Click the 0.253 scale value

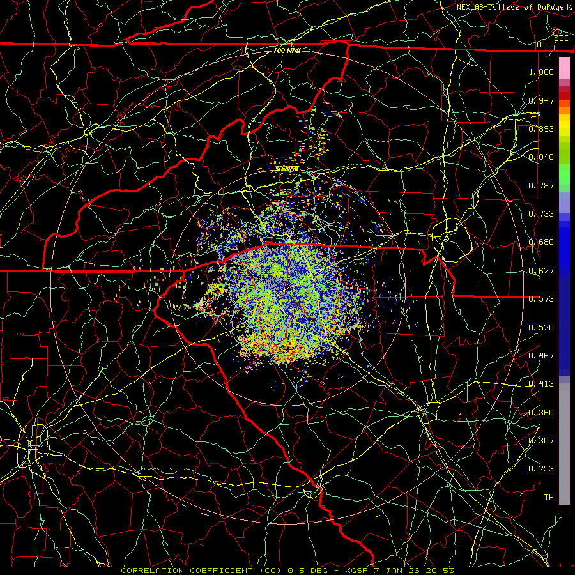coord(541,469)
